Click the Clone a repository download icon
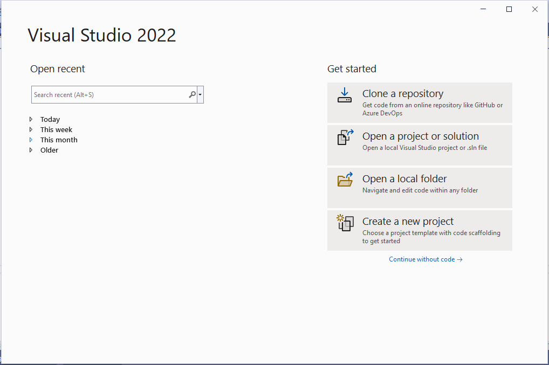The width and height of the screenshot is (549, 365). coord(345,95)
